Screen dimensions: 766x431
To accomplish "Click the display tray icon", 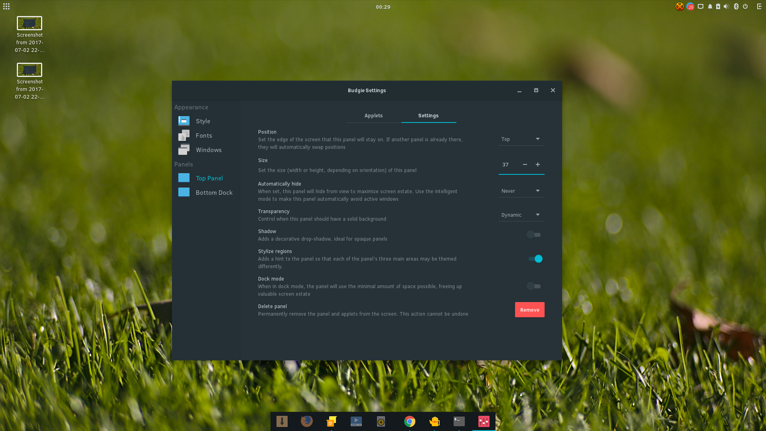I will point(701,6).
